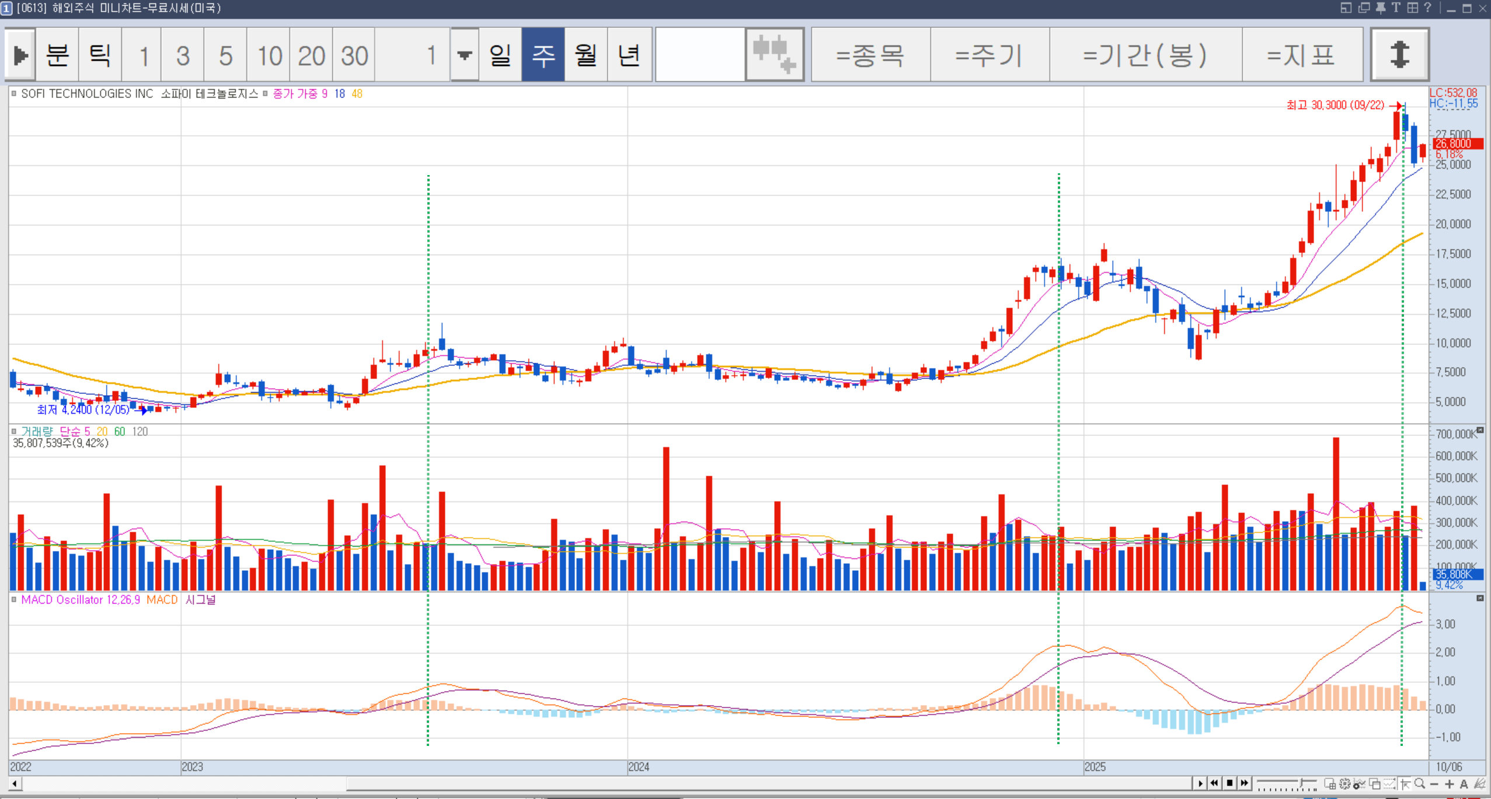The image size is (1491, 799).
Task: Expand the left panel arrow button
Action: (x=20, y=55)
